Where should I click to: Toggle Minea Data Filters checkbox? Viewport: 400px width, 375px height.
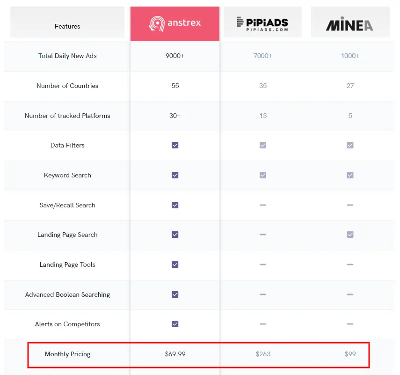point(350,145)
